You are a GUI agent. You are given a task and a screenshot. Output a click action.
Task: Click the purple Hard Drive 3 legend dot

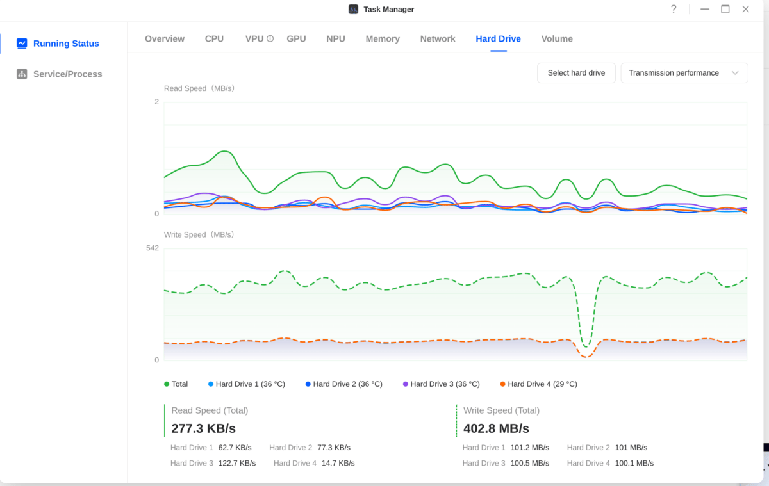click(406, 384)
